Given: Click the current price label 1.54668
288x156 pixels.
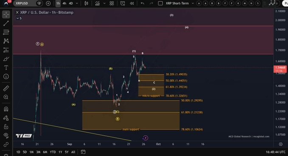Looking at the screenshot, I should tap(280, 69).
